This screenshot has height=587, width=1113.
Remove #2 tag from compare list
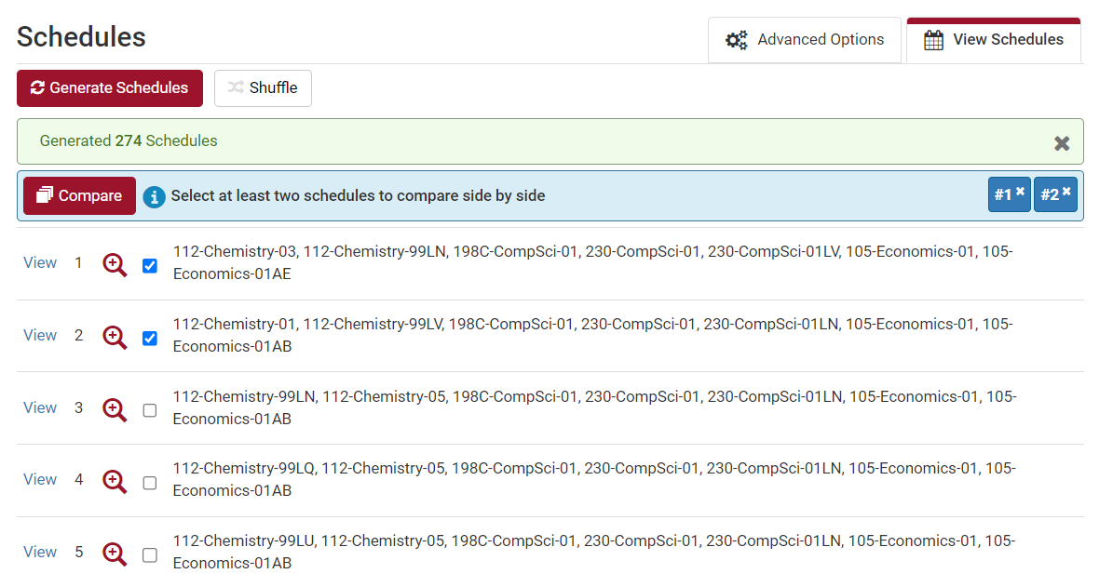click(x=1067, y=192)
